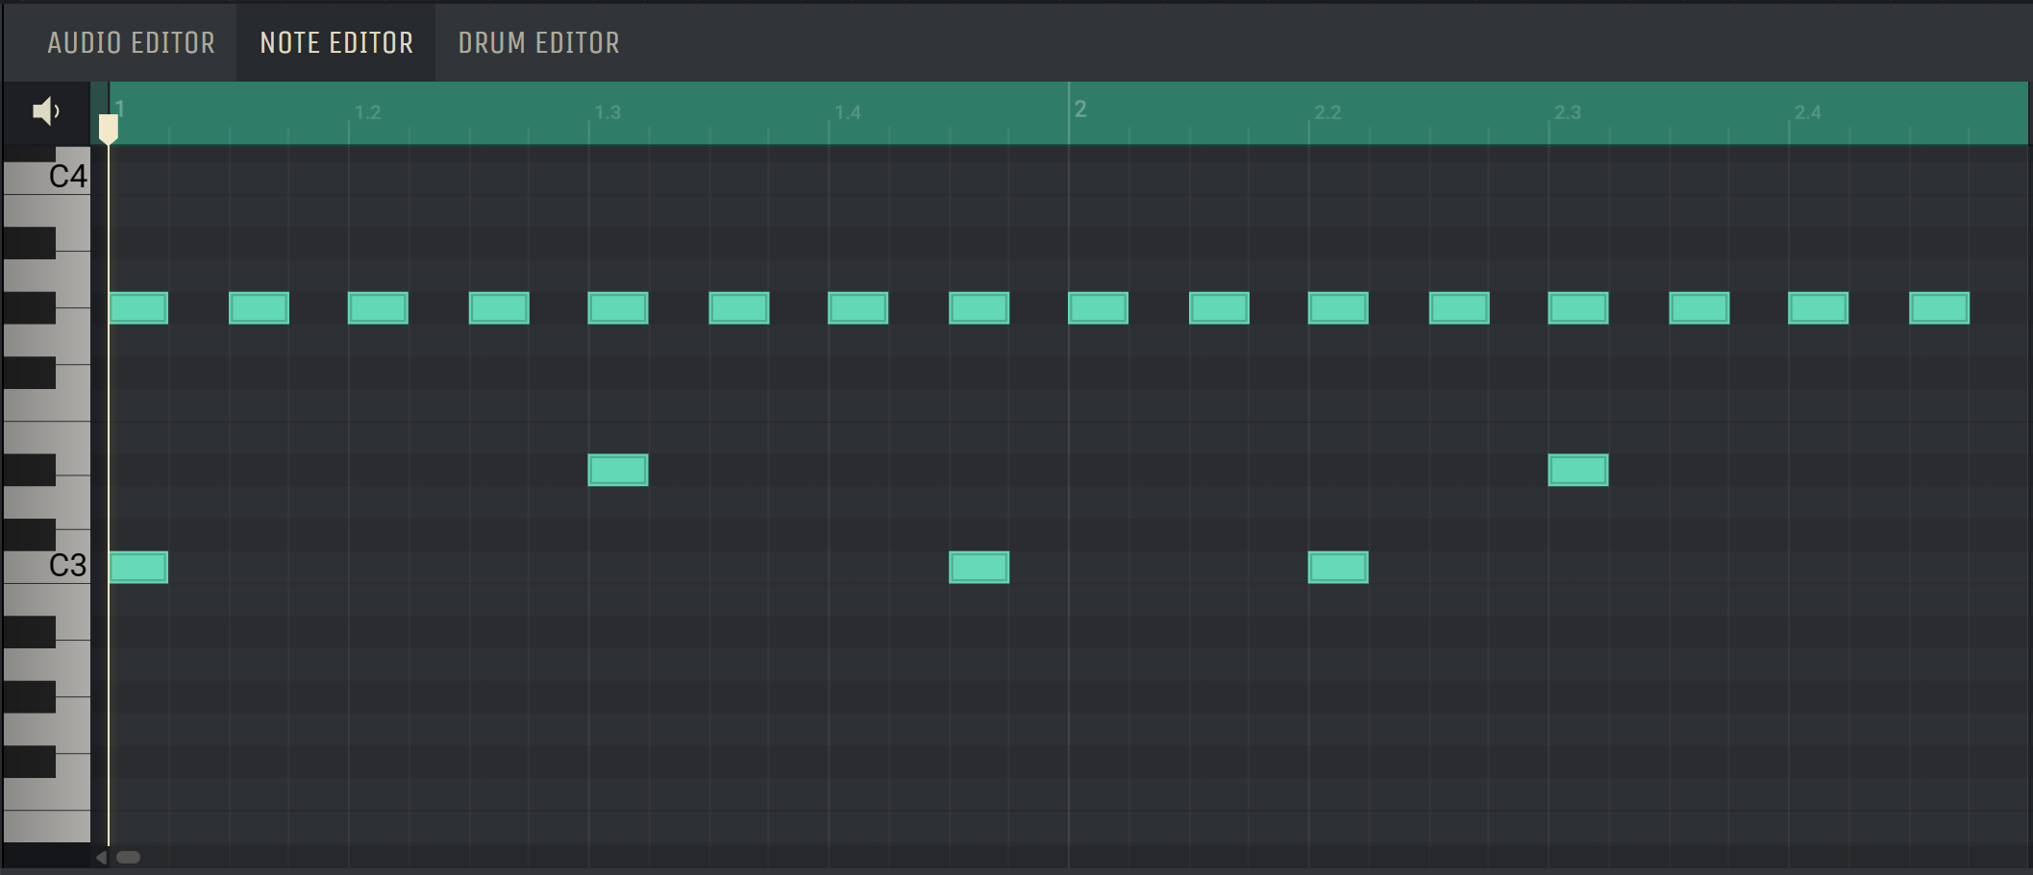Play the C4 piano key

click(x=46, y=178)
